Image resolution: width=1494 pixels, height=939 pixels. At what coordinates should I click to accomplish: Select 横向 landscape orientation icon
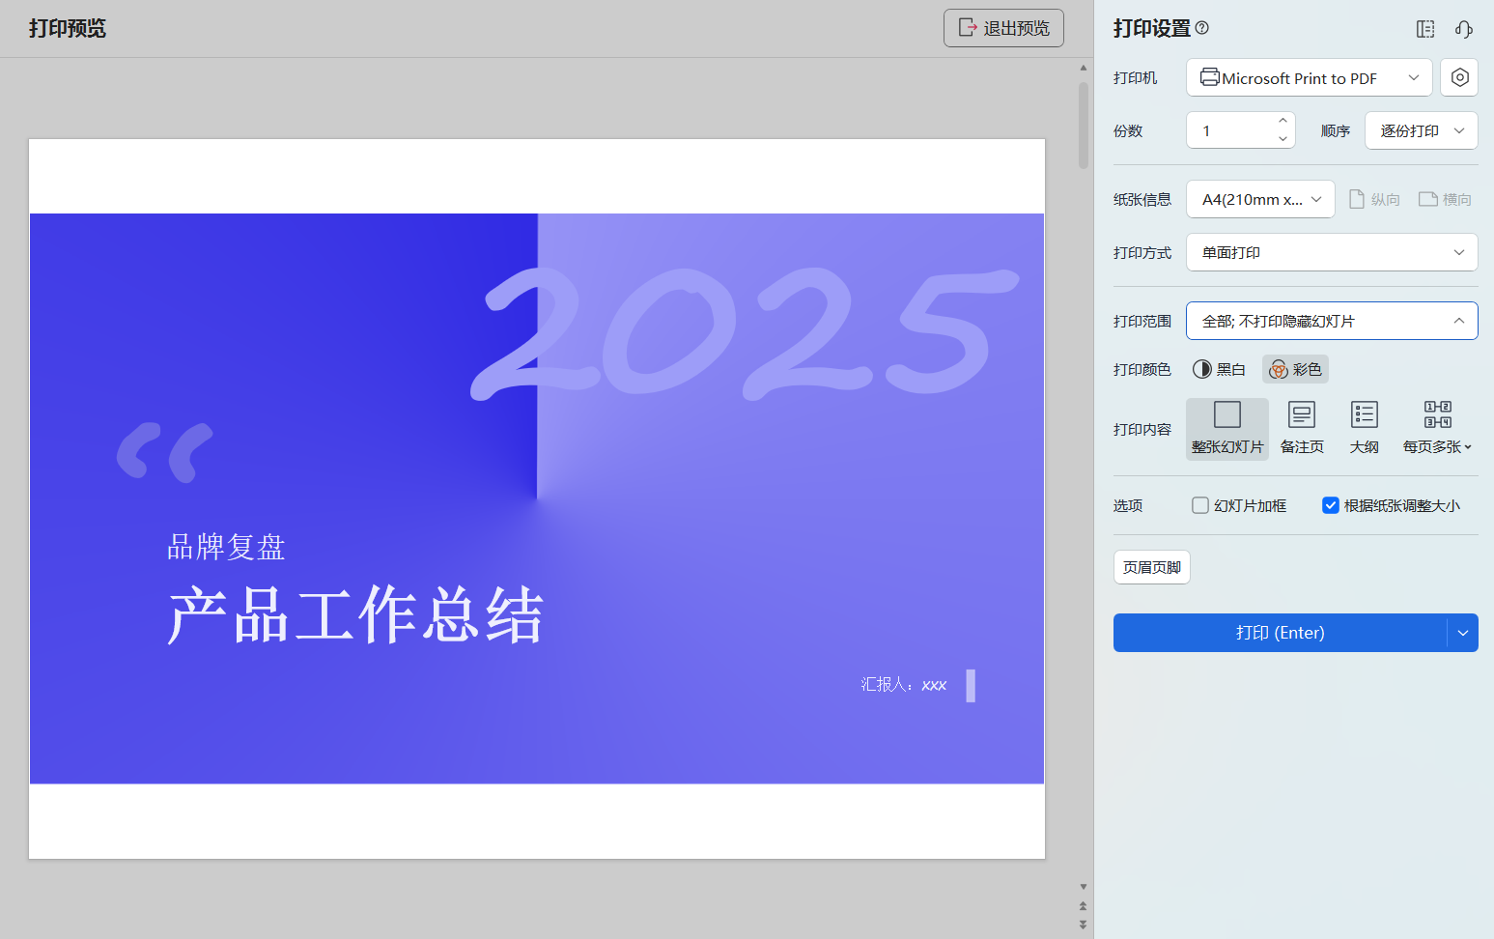[1444, 199]
